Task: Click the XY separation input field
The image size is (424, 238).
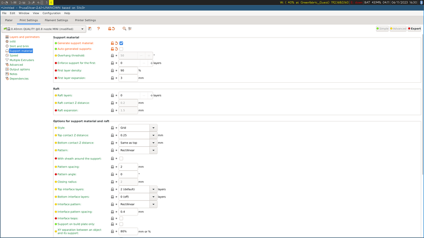Action: point(128,231)
